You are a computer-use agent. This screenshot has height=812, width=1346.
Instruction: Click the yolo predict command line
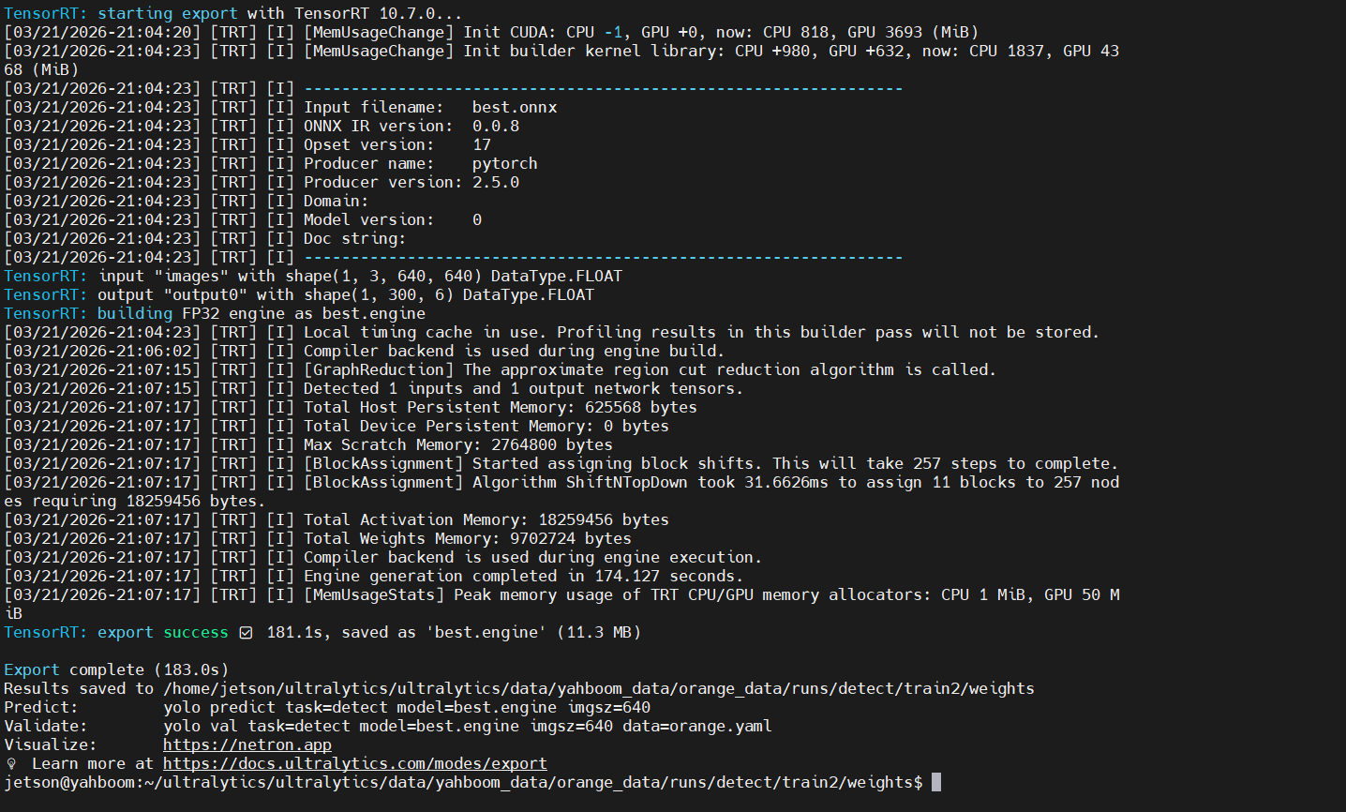(x=407, y=707)
